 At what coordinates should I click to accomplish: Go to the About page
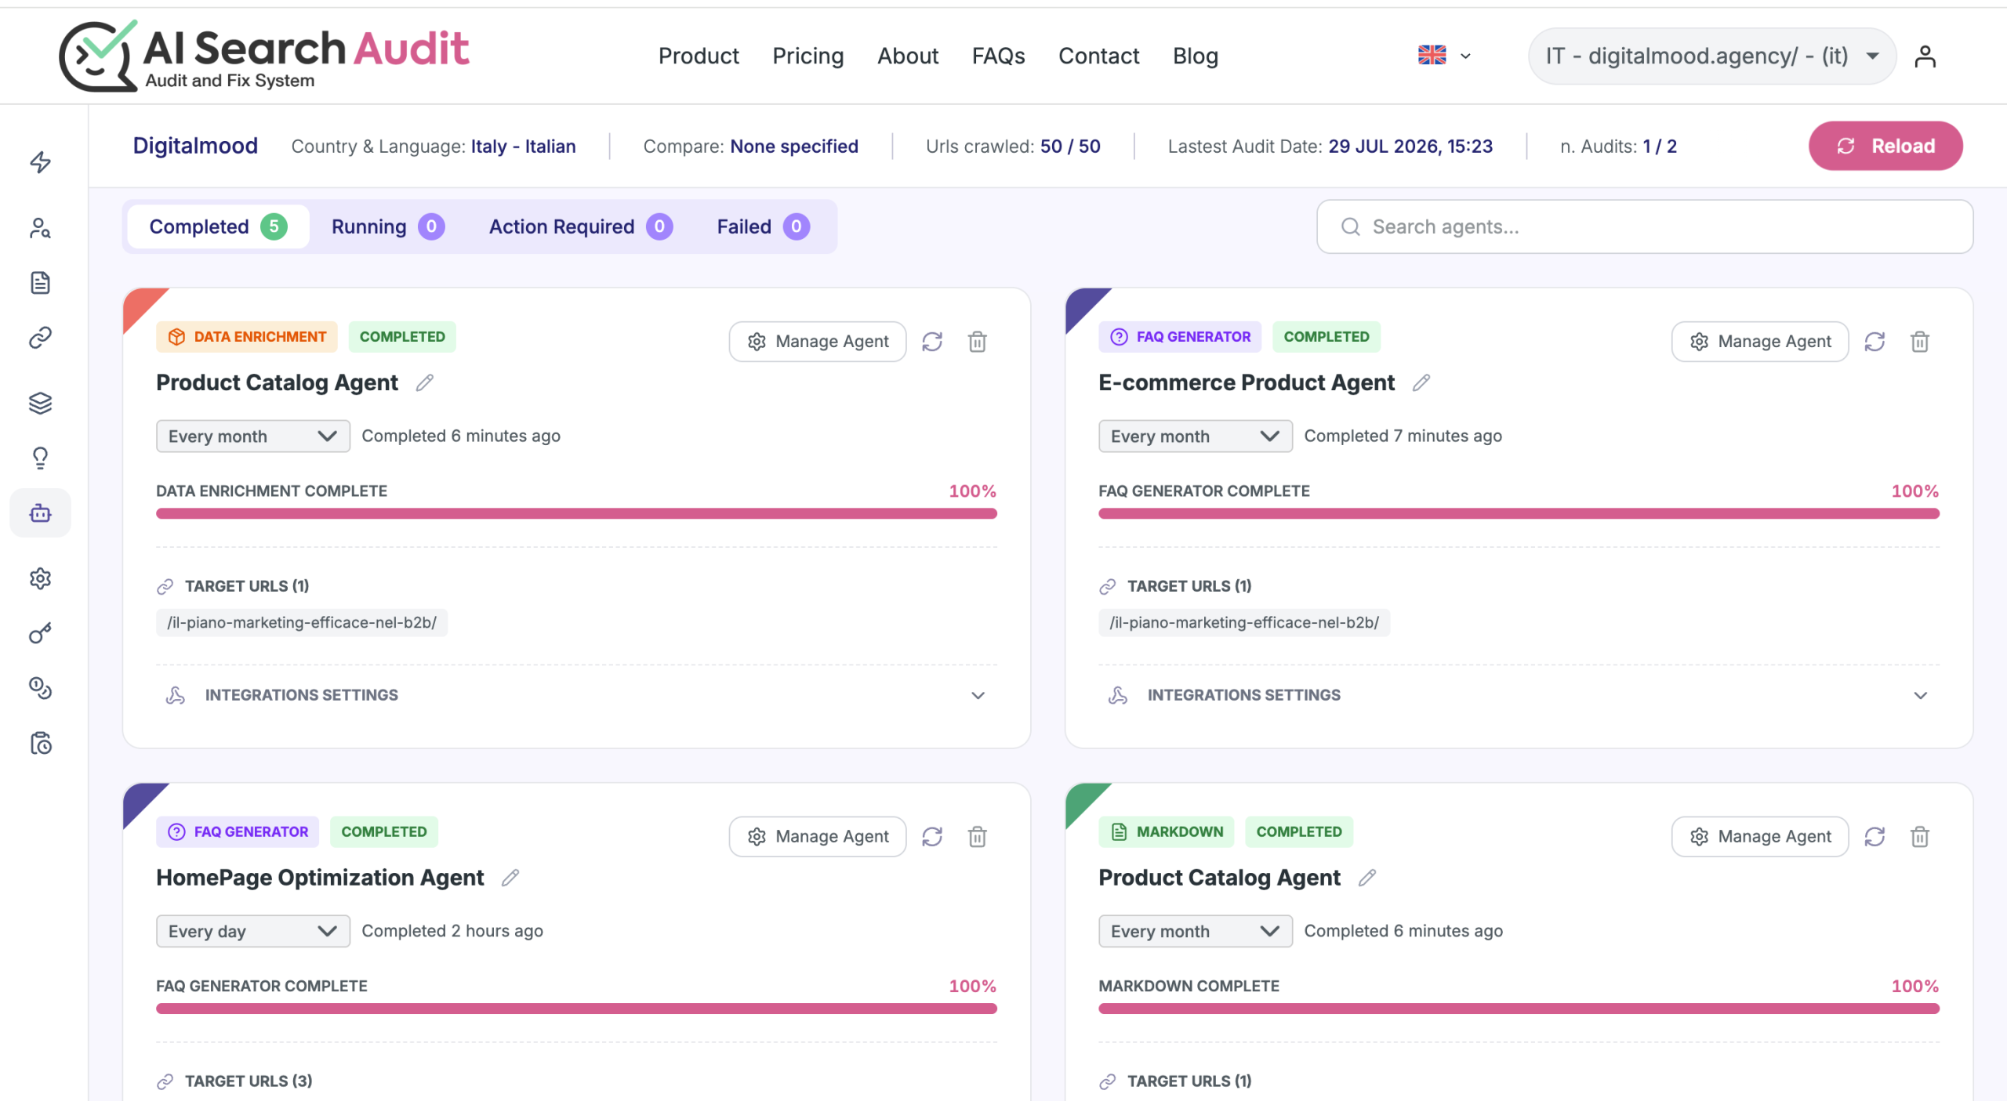coord(908,56)
